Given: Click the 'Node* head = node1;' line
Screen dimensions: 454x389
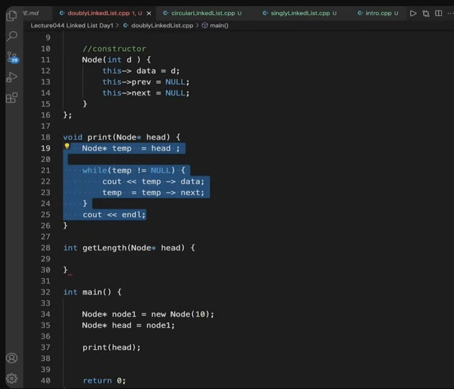Looking at the screenshot, I should 129,325.
